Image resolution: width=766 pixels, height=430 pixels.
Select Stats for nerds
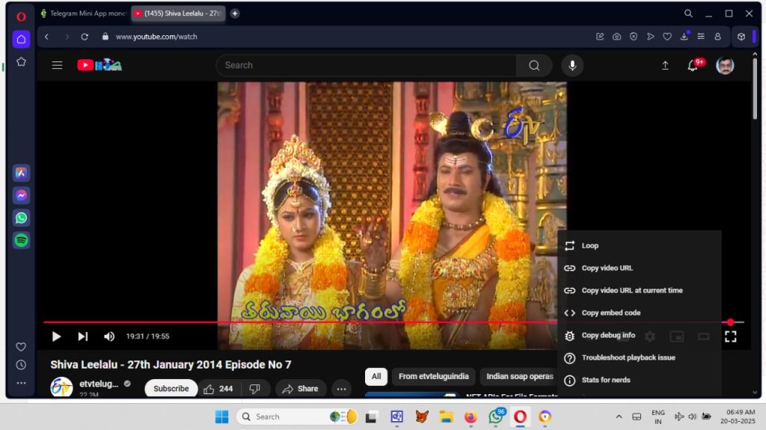639,380
